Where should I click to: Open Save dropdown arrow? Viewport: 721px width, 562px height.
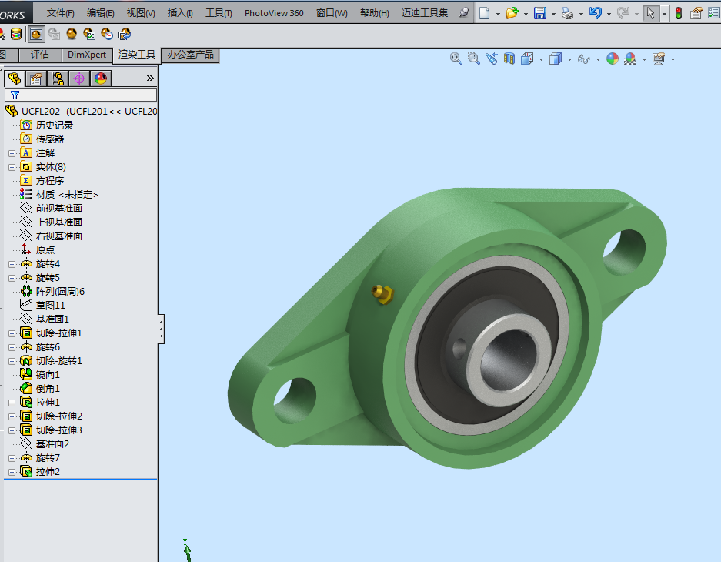click(x=553, y=15)
